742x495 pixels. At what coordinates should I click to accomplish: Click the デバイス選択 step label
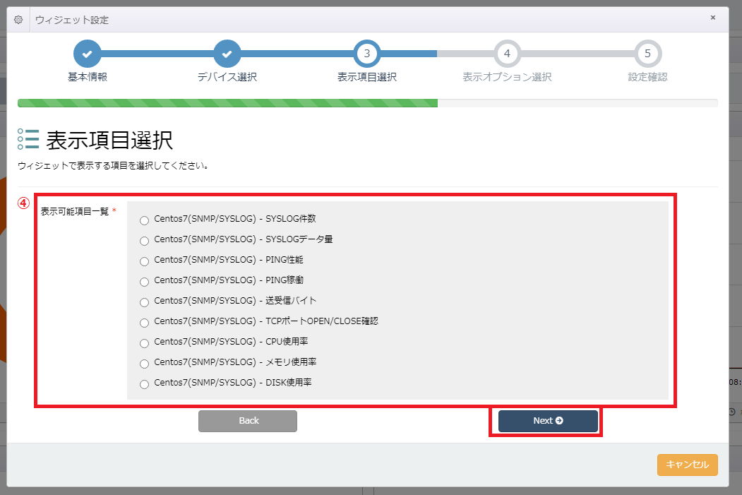[x=227, y=77]
